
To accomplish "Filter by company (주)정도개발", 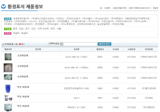I will (118, 24).
